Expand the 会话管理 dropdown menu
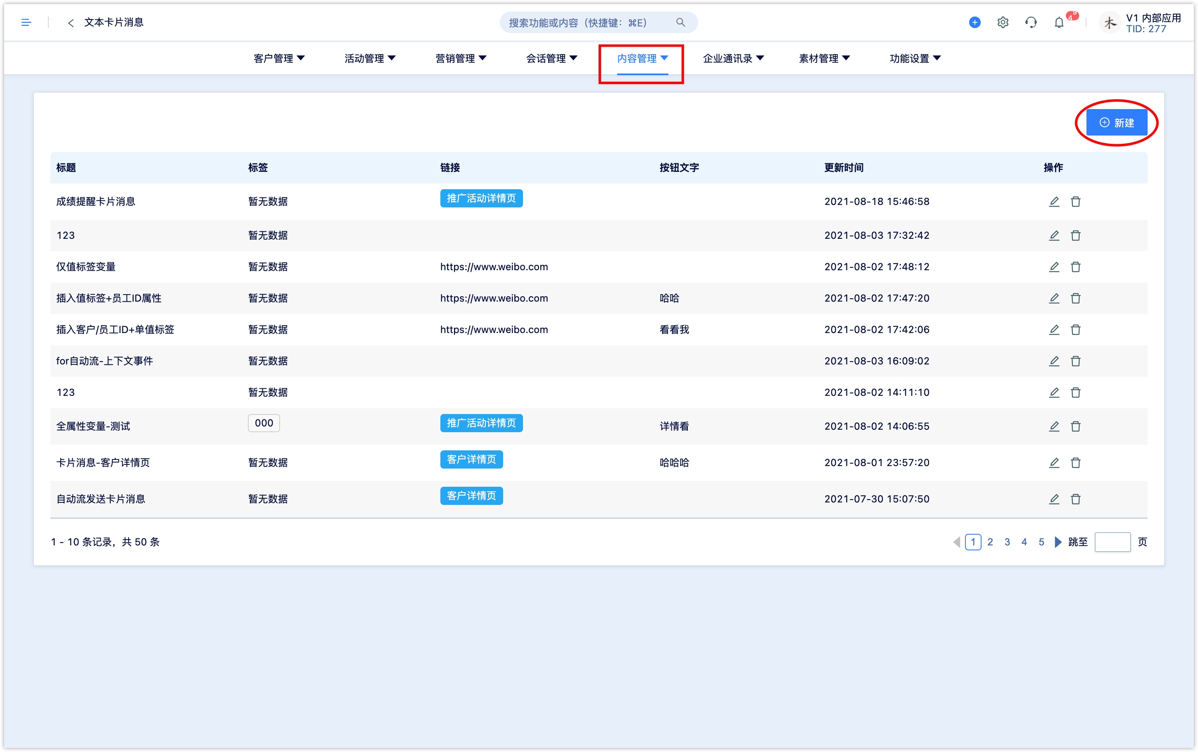The width and height of the screenshot is (1198, 752). point(552,58)
